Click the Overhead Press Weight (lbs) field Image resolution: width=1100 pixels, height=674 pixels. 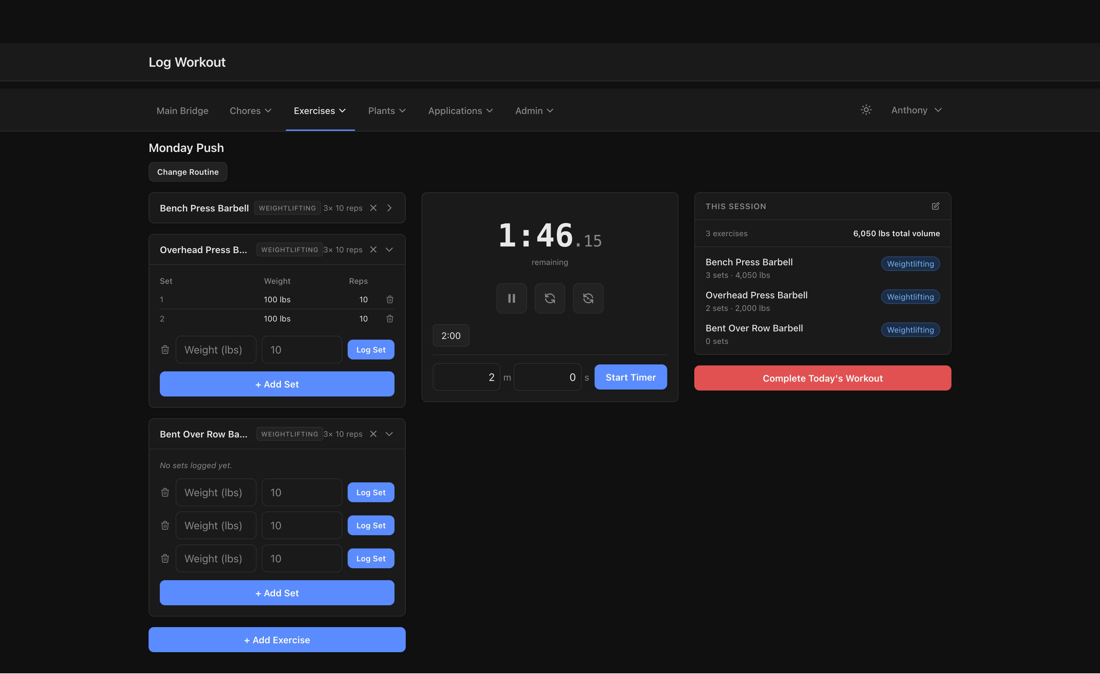pyautogui.click(x=216, y=350)
